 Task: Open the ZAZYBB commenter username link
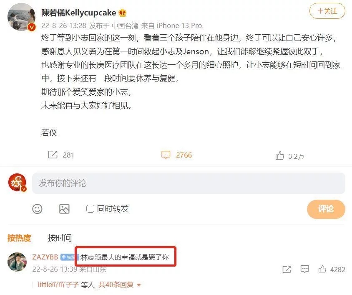(x=45, y=257)
